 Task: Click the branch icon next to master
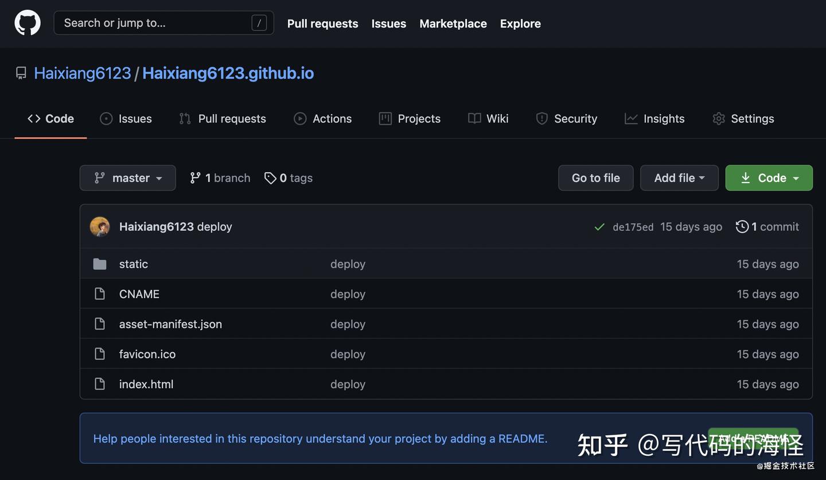(x=195, y=177)
